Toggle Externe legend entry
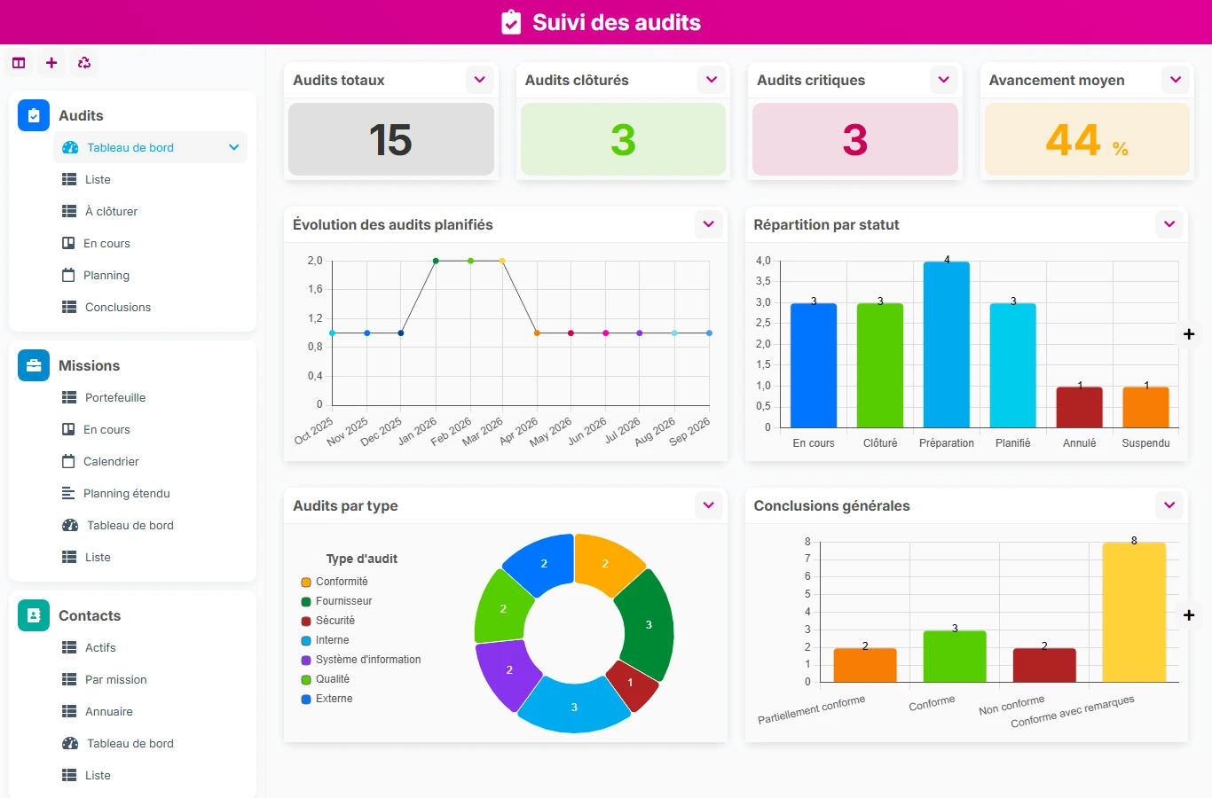The width and height of the screenshot is (1212, 798). coord(327,699)
